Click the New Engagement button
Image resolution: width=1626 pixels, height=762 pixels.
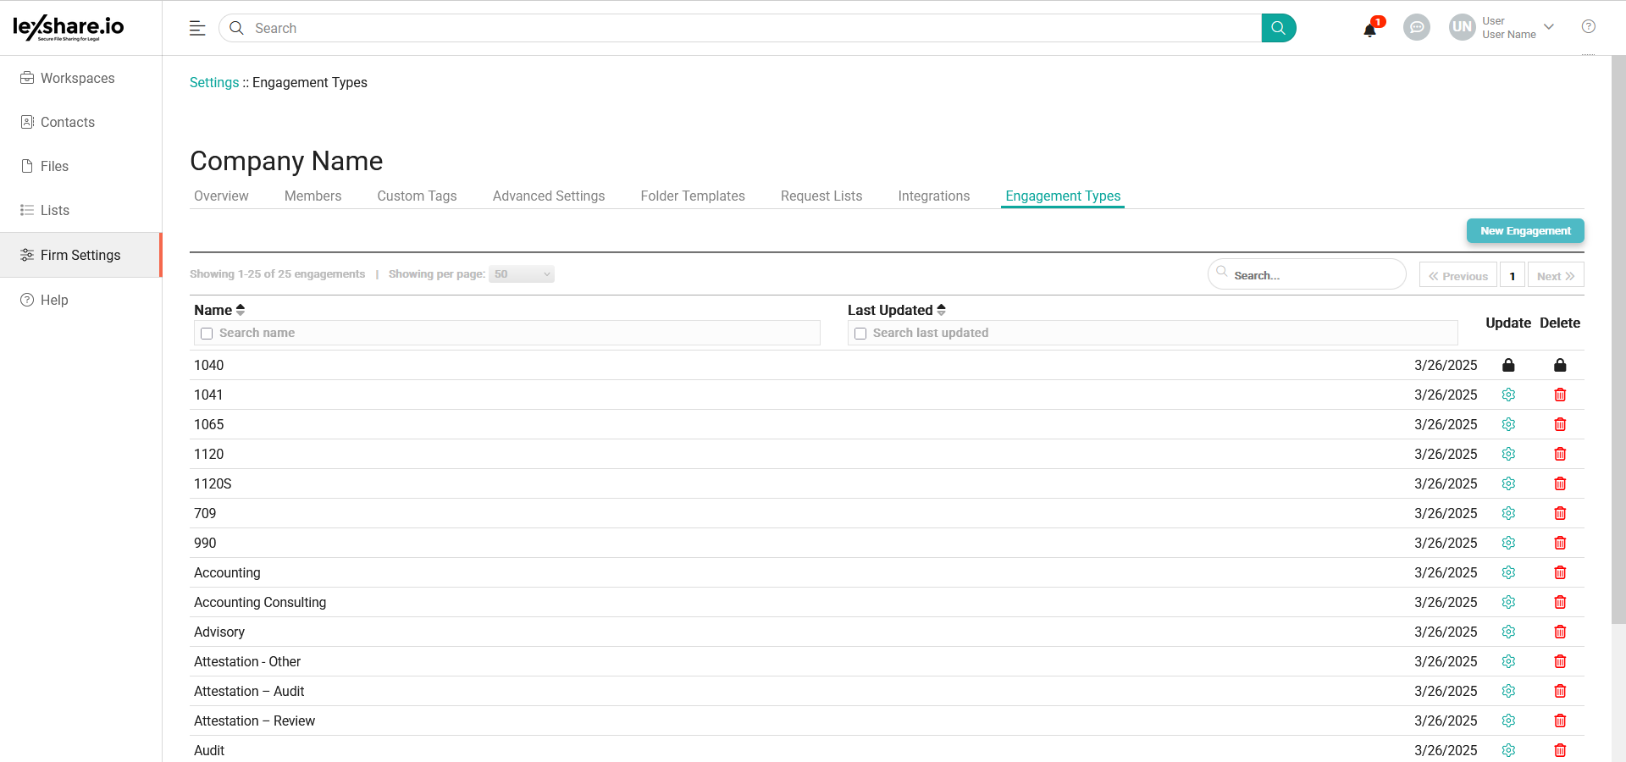click(1524, 231)
